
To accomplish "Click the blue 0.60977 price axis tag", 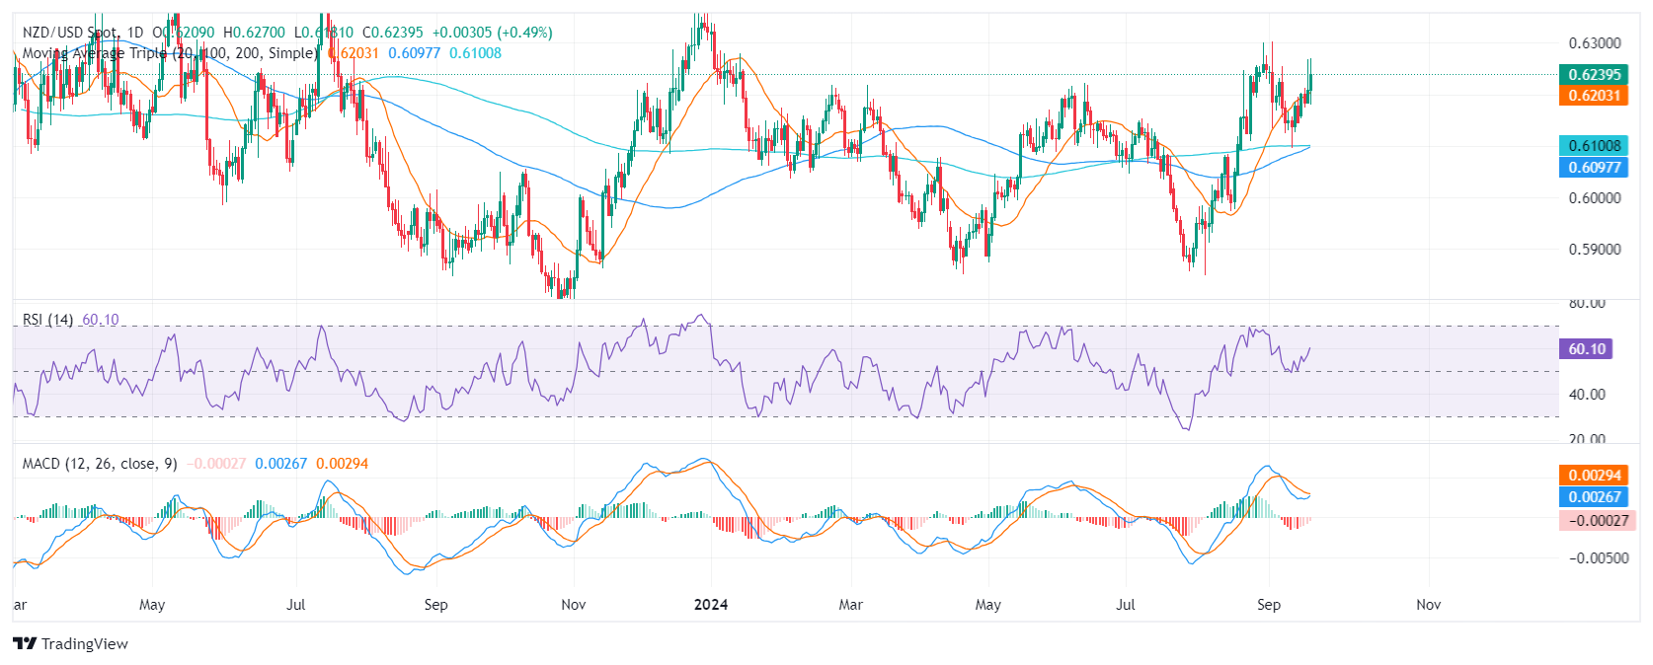I will (x=1594, y=168).
